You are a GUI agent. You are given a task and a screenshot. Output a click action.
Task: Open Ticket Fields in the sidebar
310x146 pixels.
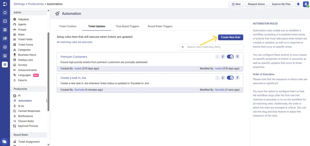[x=25, y=40]
